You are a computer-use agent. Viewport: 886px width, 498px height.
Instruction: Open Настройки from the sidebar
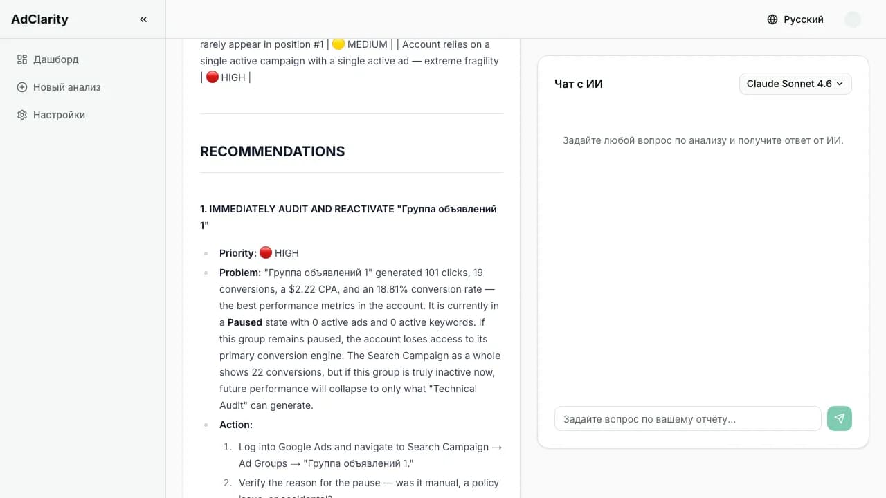click(x=59, y=115)
